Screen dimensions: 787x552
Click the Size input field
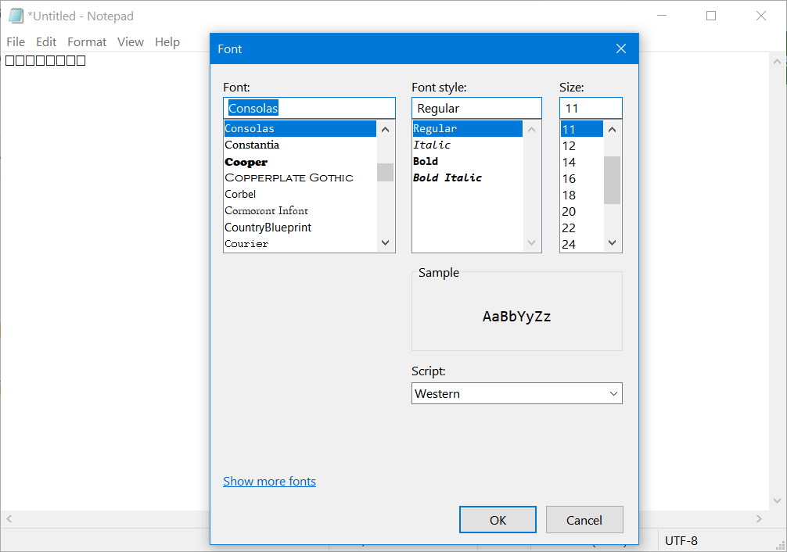591,108
